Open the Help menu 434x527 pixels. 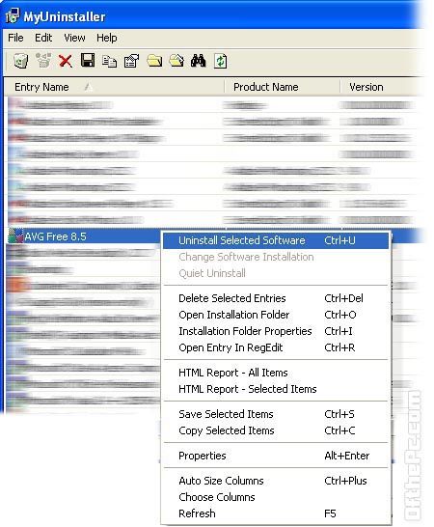coord(107,38)
